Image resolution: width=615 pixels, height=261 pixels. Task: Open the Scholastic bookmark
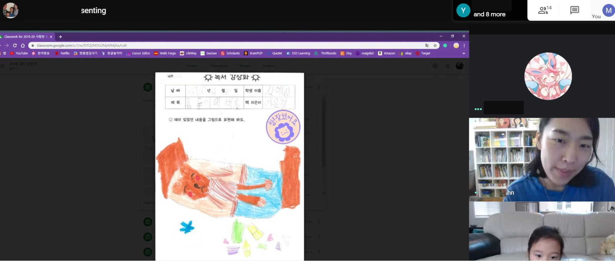[230, 53]
